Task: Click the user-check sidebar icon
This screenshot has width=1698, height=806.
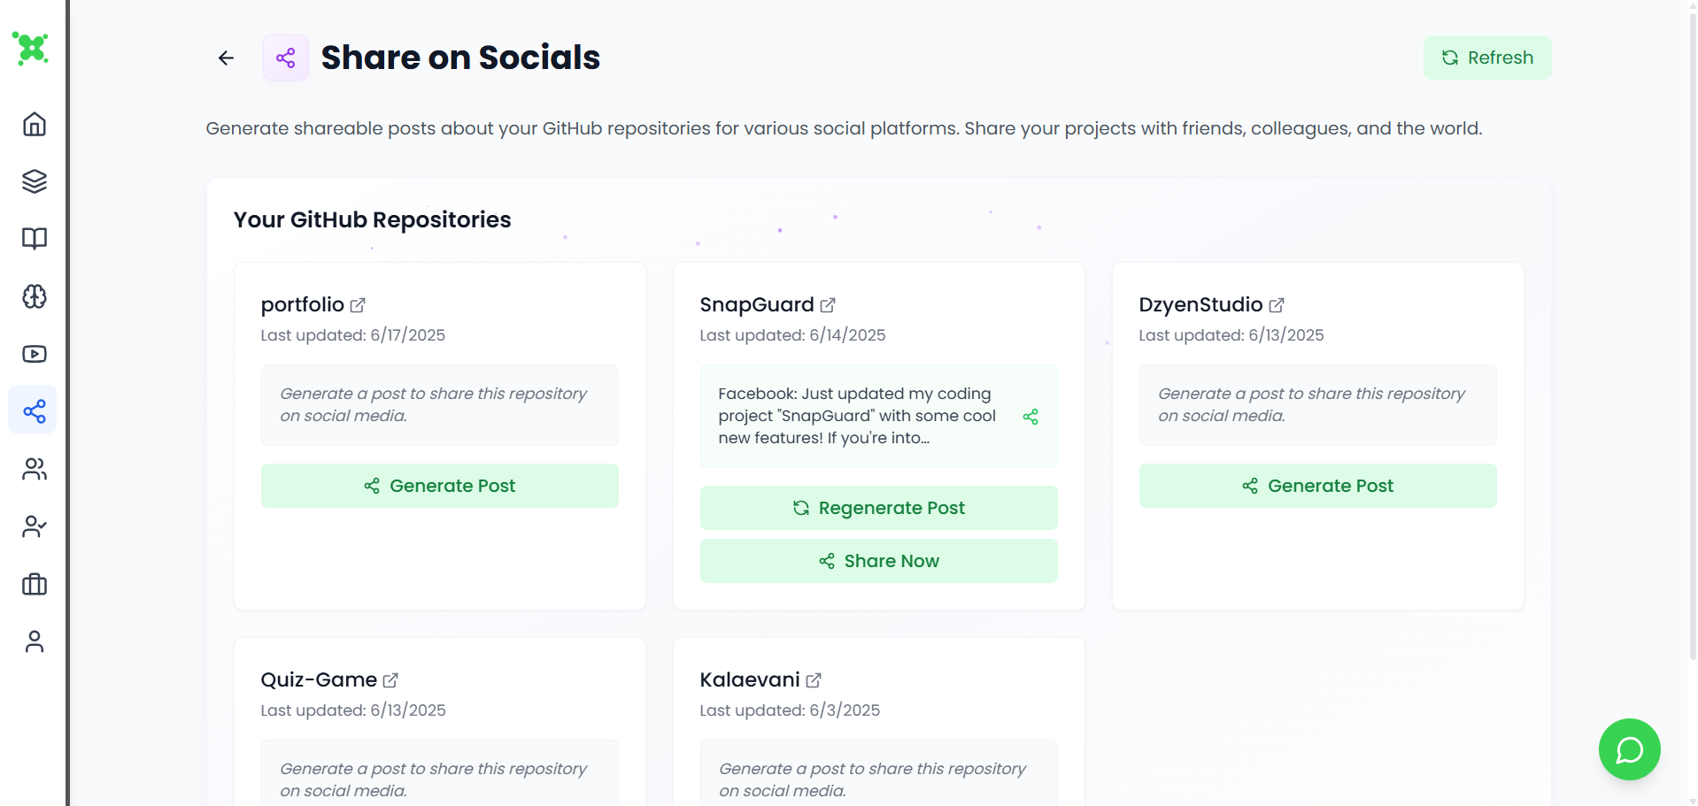Action: coord(34,526)
